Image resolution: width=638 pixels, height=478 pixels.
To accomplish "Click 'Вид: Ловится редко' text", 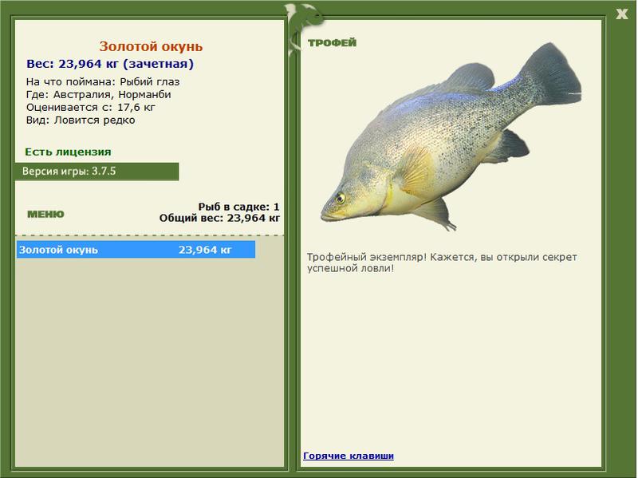I will tap(81, 120).
